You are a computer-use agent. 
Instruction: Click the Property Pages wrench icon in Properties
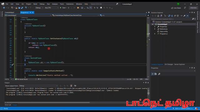click(159, 74)
